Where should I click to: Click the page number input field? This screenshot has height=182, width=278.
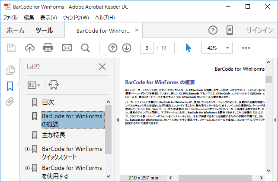pyautogui.click(x=147, y=48)
